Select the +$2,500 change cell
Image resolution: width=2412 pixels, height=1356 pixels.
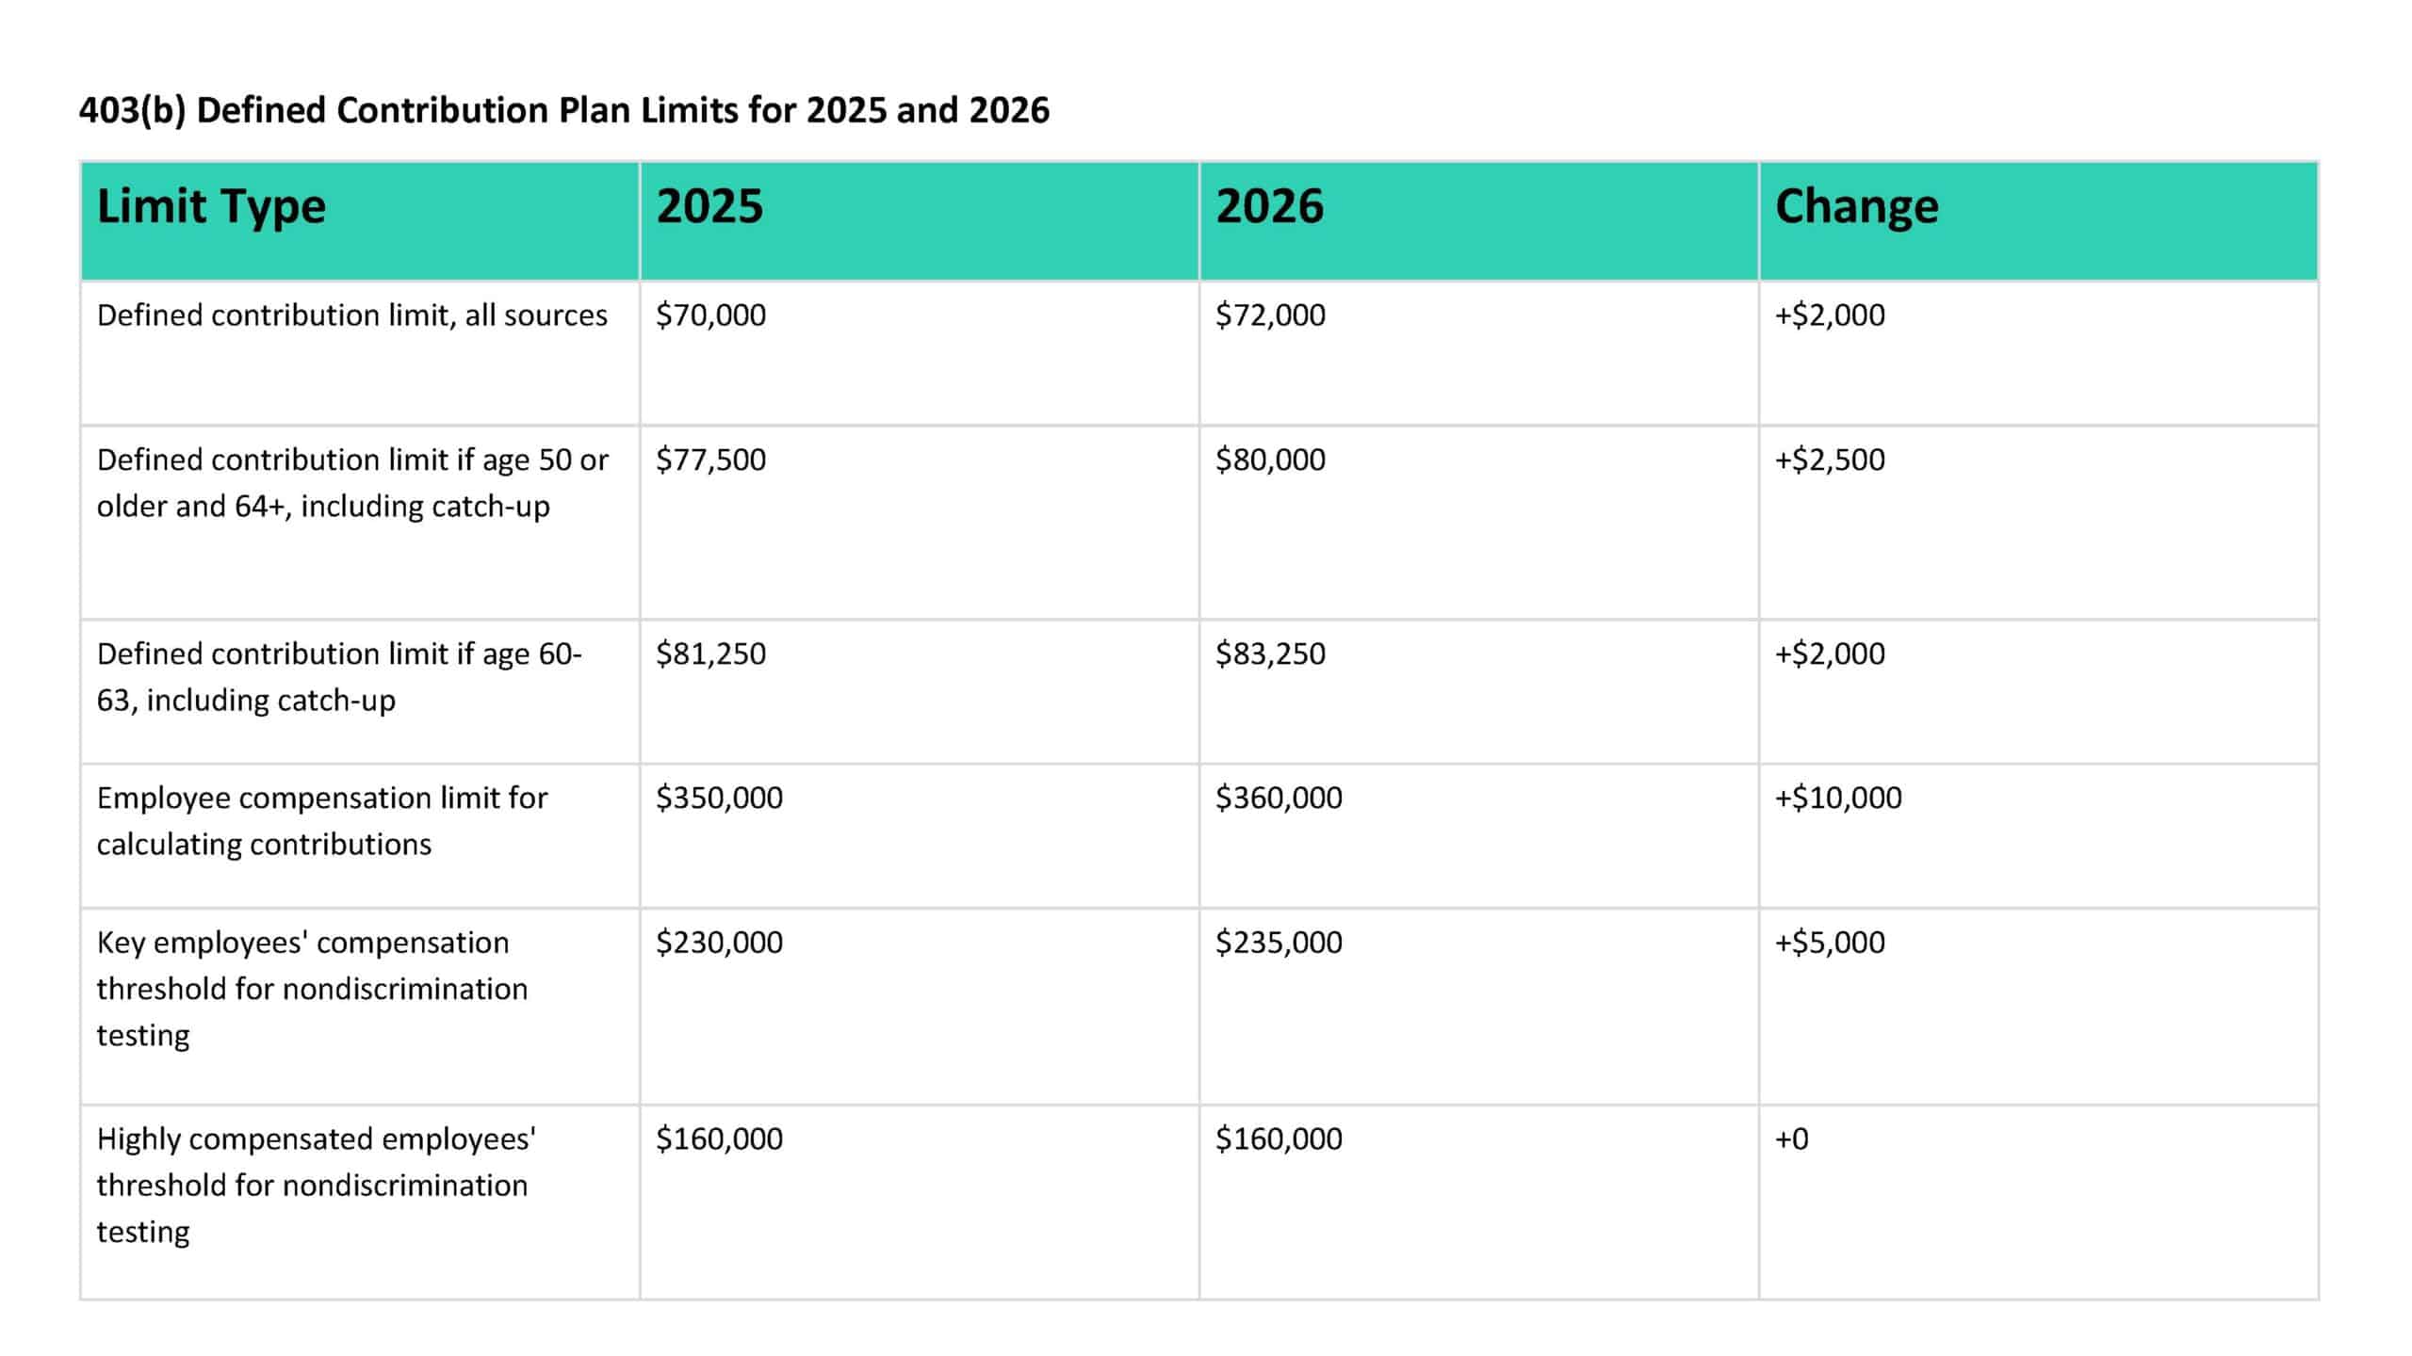click(1830, 460)
